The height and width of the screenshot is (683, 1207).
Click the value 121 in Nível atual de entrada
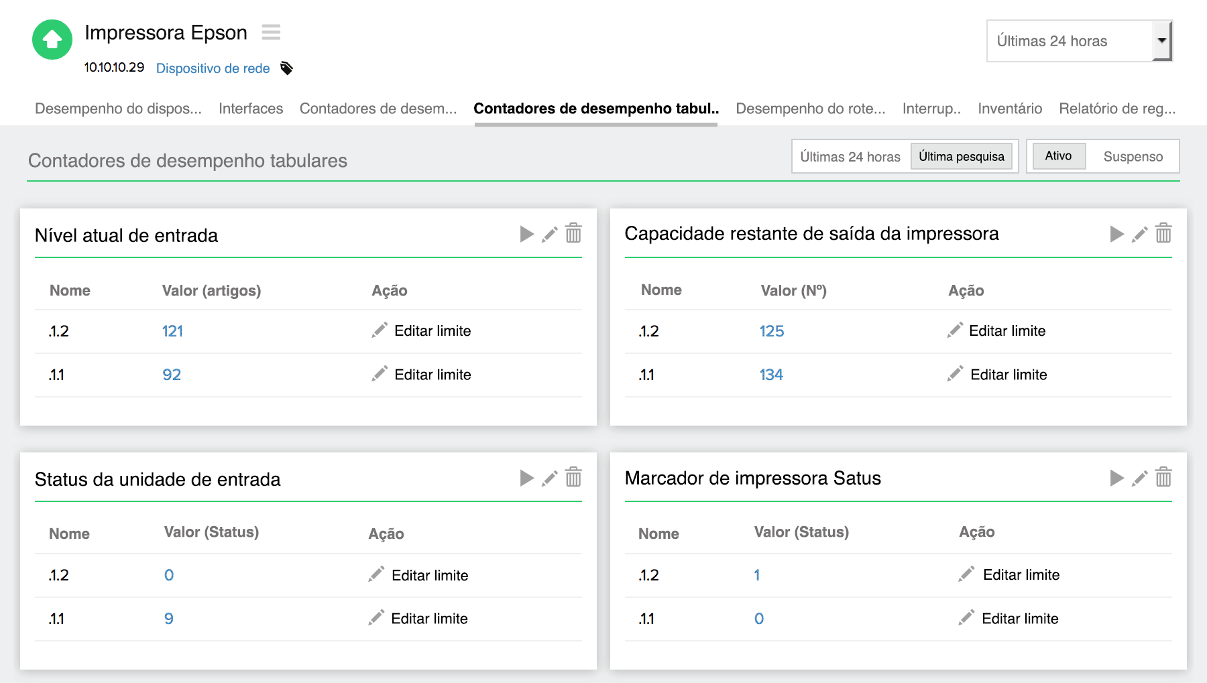coord(172,331)
